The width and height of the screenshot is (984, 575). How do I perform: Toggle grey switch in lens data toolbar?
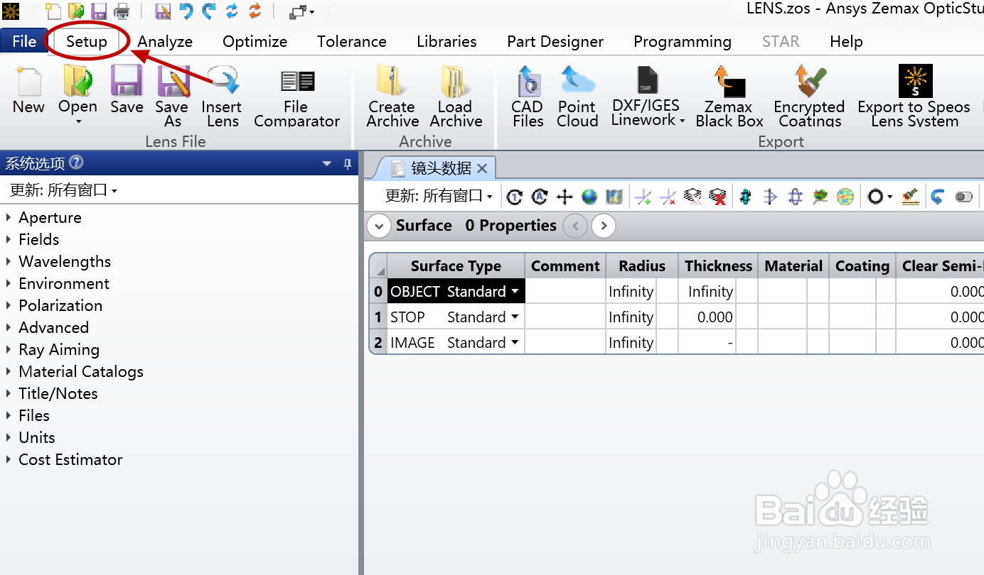(963, 197)
